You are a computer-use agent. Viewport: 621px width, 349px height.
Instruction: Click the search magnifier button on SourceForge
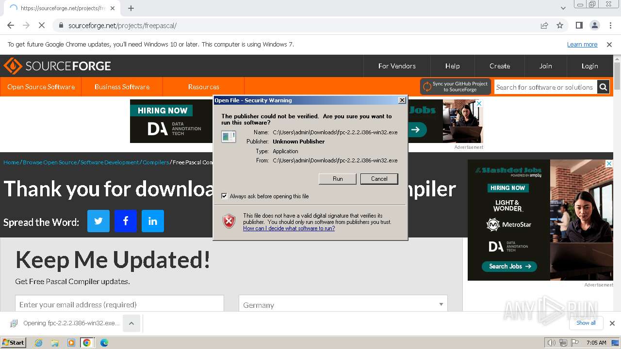[603, 87]
